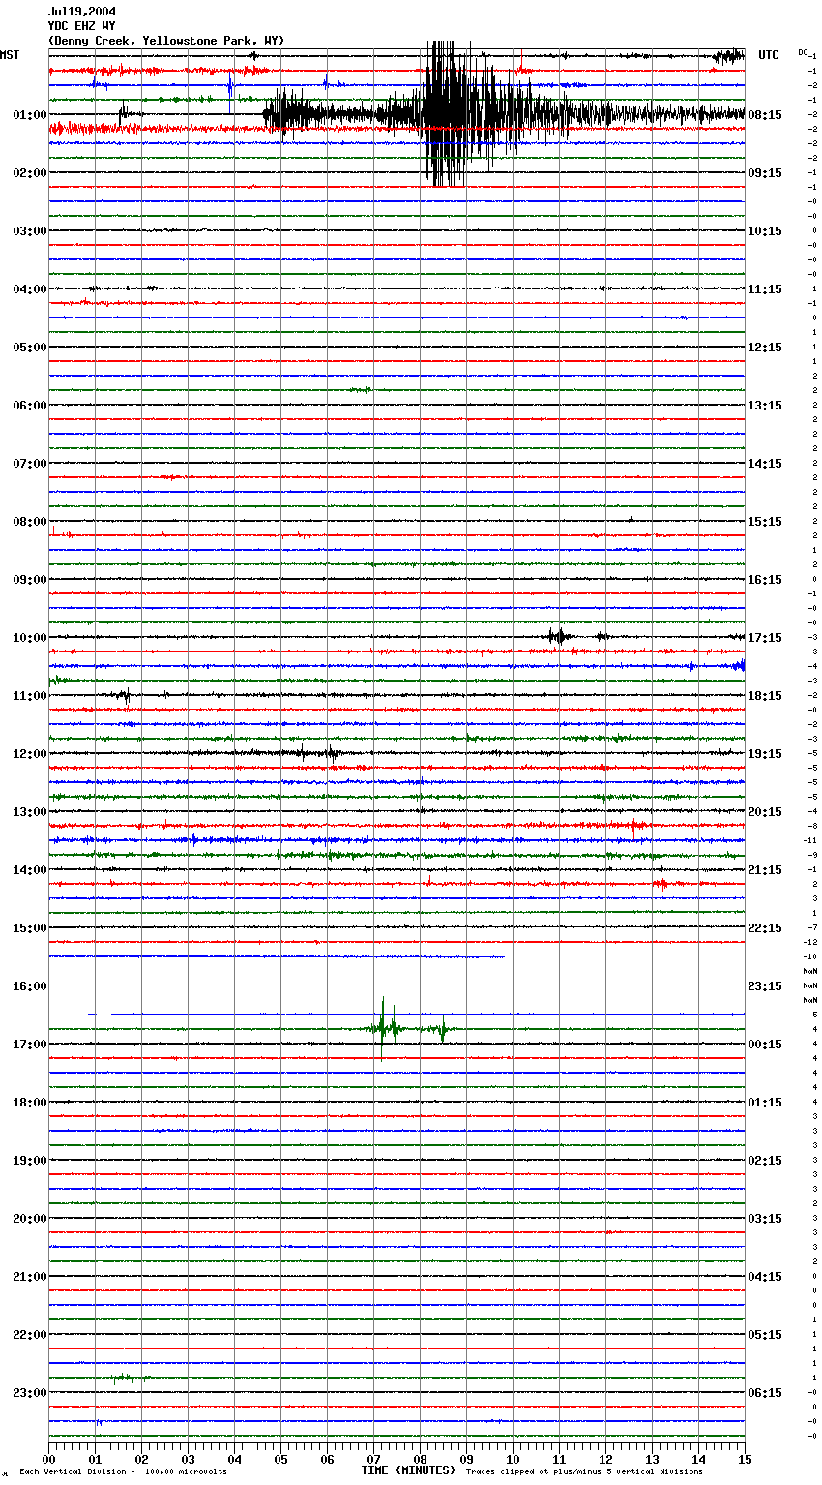This screenshot has width=822, height=1485.
Task: Click the Each Vertical Division 100.00 microvolts note
Action: point(124,1471)
